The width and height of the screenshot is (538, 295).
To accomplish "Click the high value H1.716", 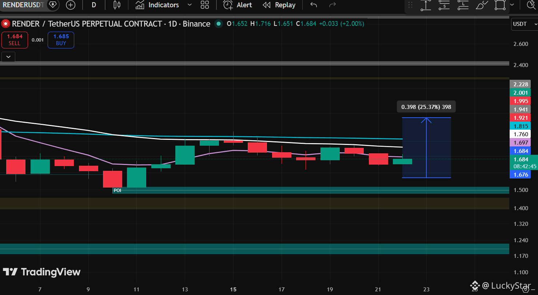I will click(x=260, y=24).
